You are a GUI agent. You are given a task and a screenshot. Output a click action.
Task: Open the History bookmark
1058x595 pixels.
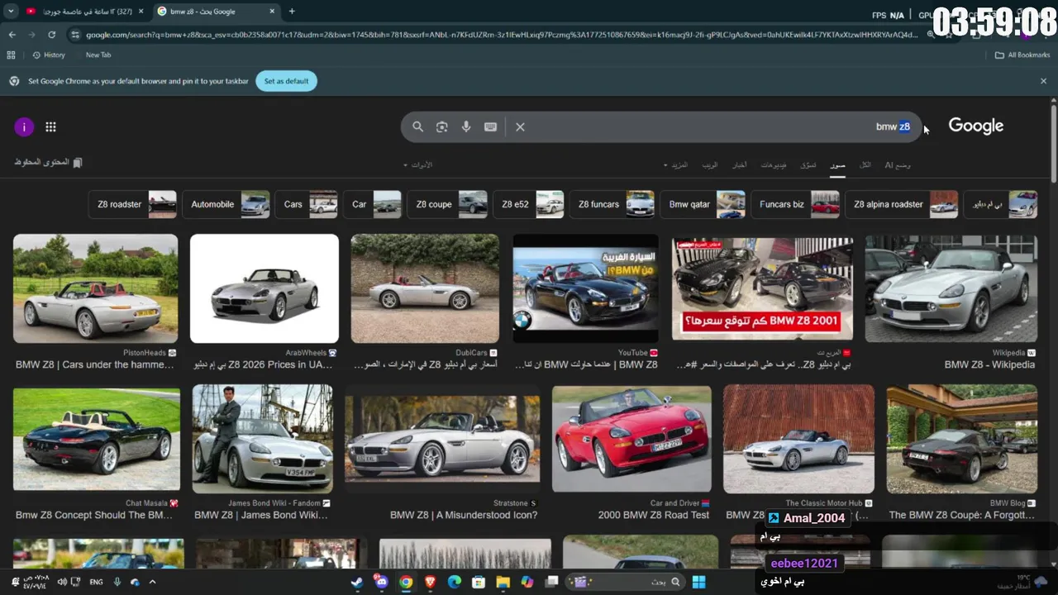(x=48, y=55)
